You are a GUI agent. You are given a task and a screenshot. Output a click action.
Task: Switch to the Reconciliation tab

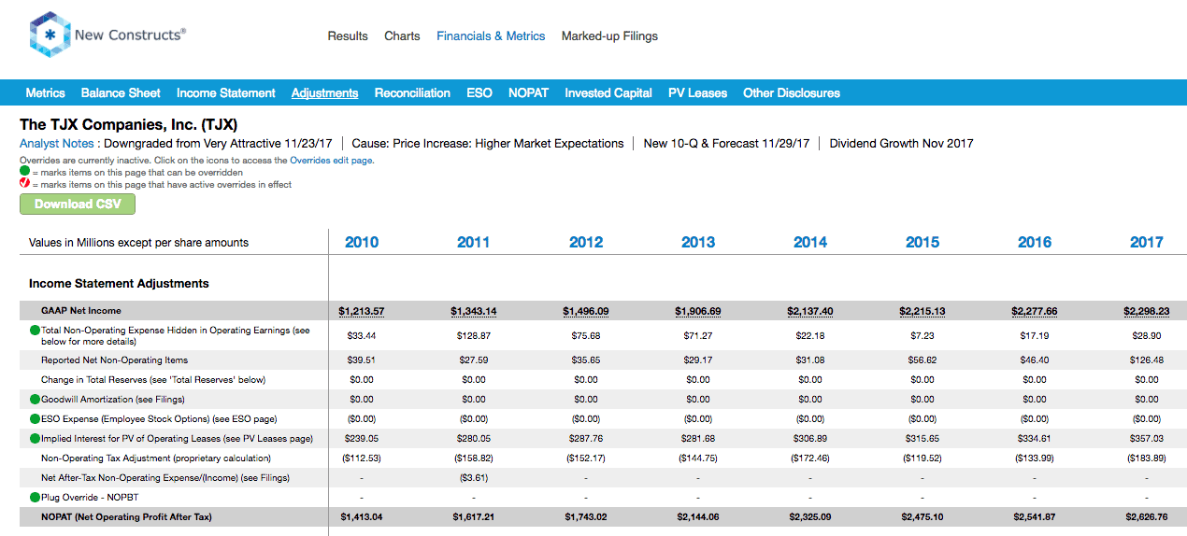coord(412,92)
